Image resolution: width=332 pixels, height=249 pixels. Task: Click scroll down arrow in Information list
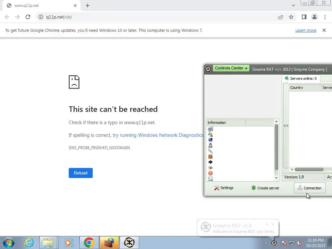click(276, 178)
